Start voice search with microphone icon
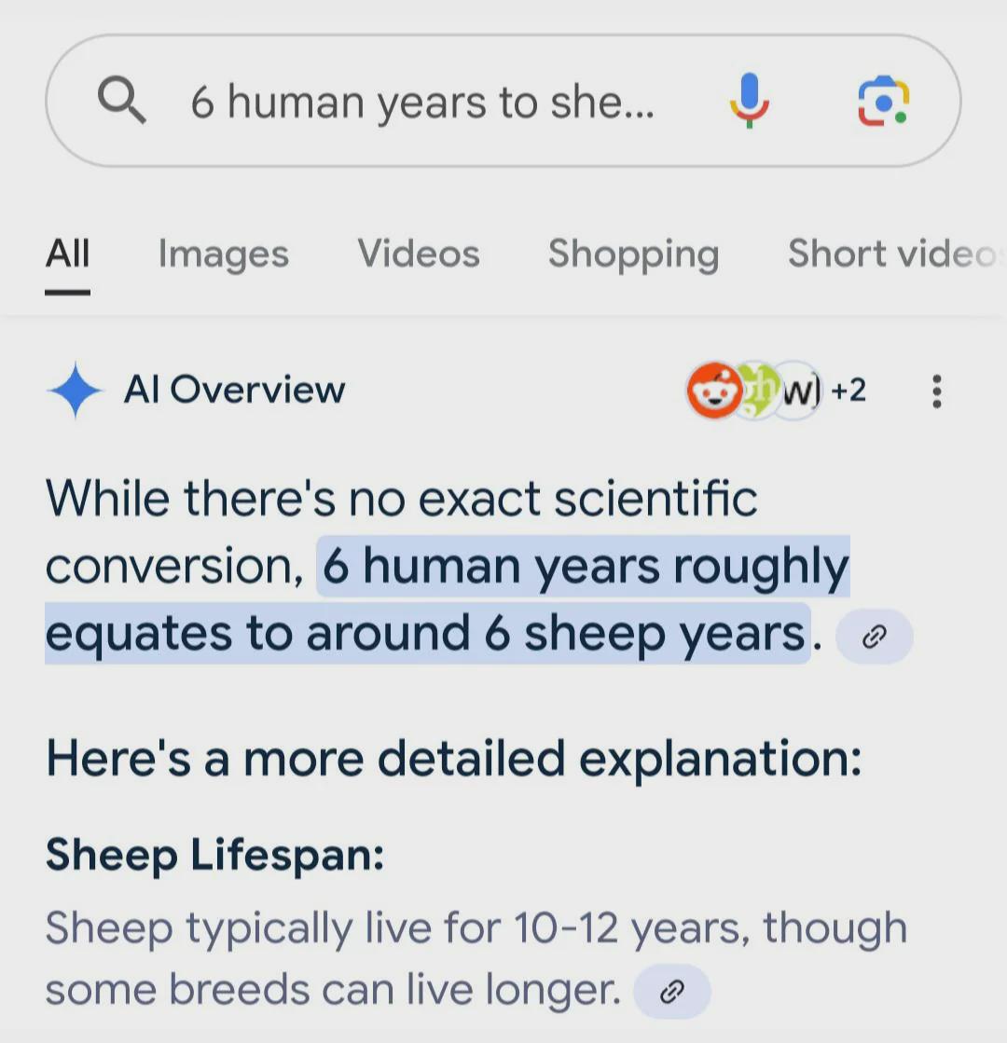The height and width of the screenshot is (1043, 1007). (750, 101)
